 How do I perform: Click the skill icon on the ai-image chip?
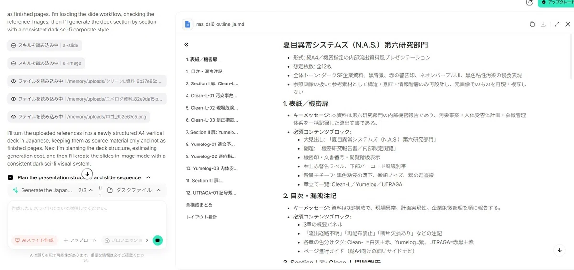14,63
